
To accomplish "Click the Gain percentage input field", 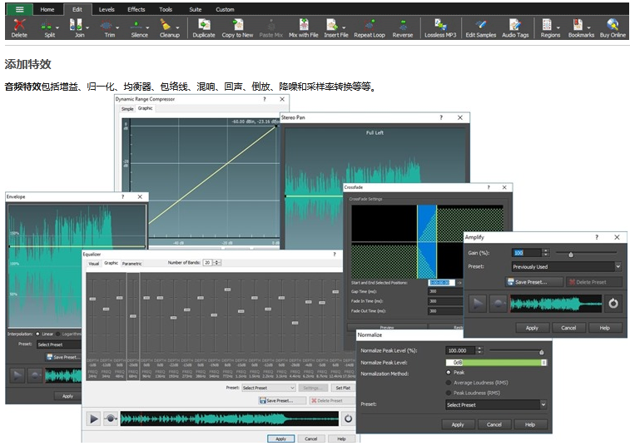I will click(524, 253).
